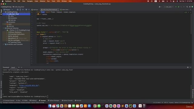This screenshot has width=194, height=109.
Task: Expand Scratches and Consoles node
Action: click(3, 44)
